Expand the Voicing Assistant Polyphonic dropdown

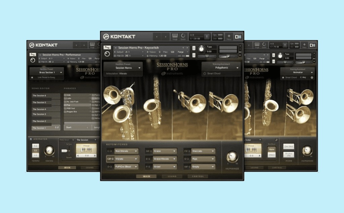click(221, 68)
